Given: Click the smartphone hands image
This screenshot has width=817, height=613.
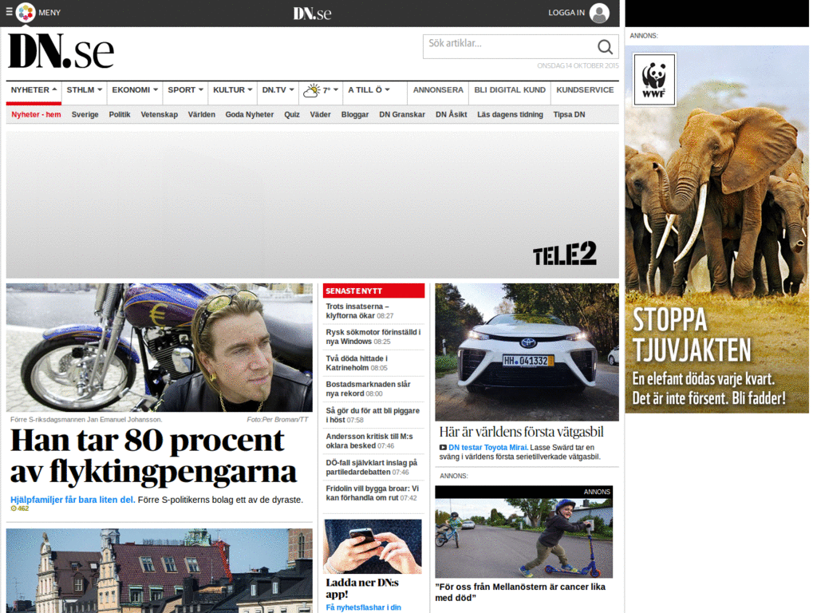Looking at the screenshot, I should click(373, 546).
